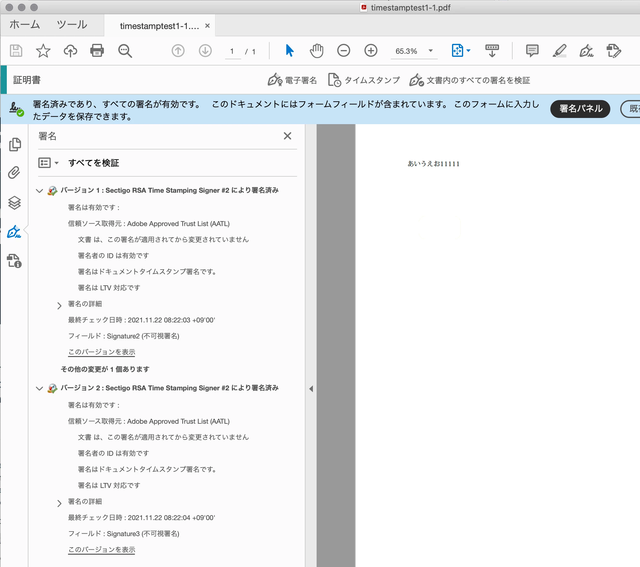640x567 pixels.
Task: Select the highlighter pen tool
Action: click(559, 51)
